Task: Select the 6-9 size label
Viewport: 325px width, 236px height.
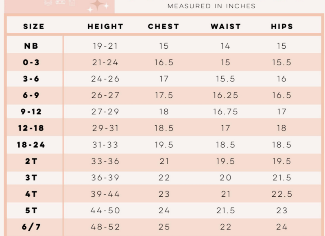Action: 31,95
